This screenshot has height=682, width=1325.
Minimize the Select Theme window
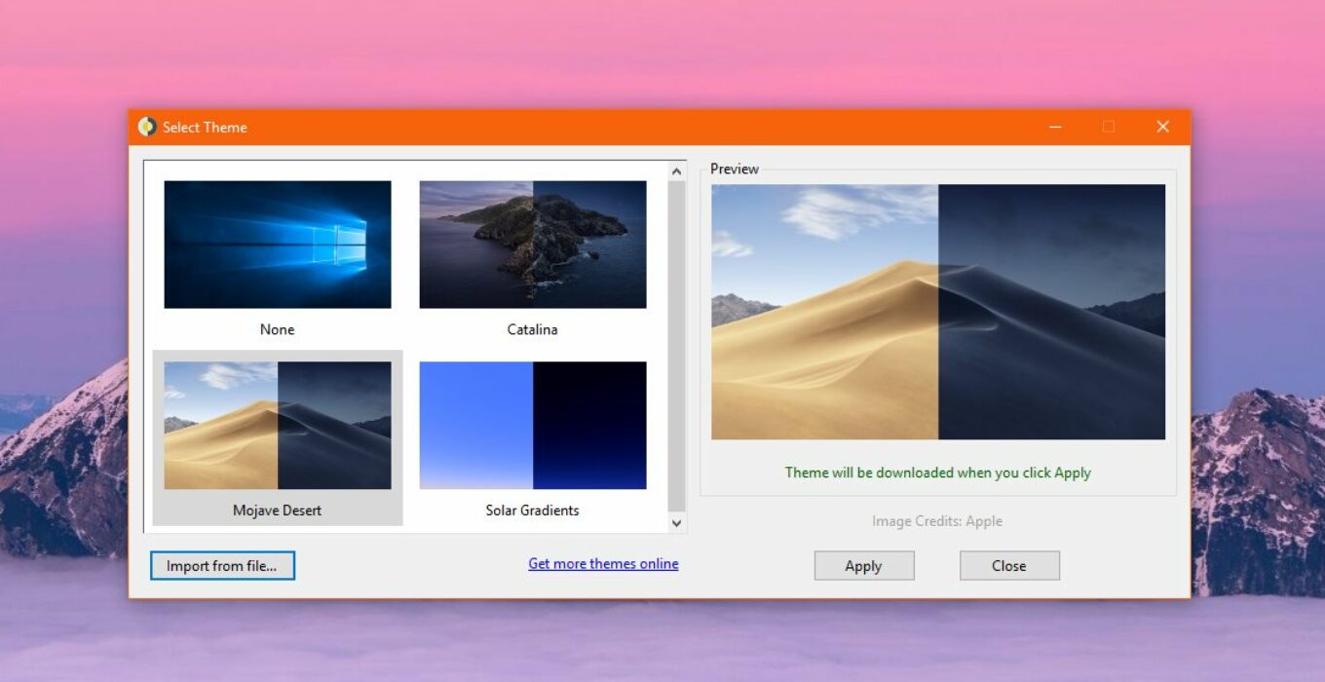click(x=1055, y=127)
